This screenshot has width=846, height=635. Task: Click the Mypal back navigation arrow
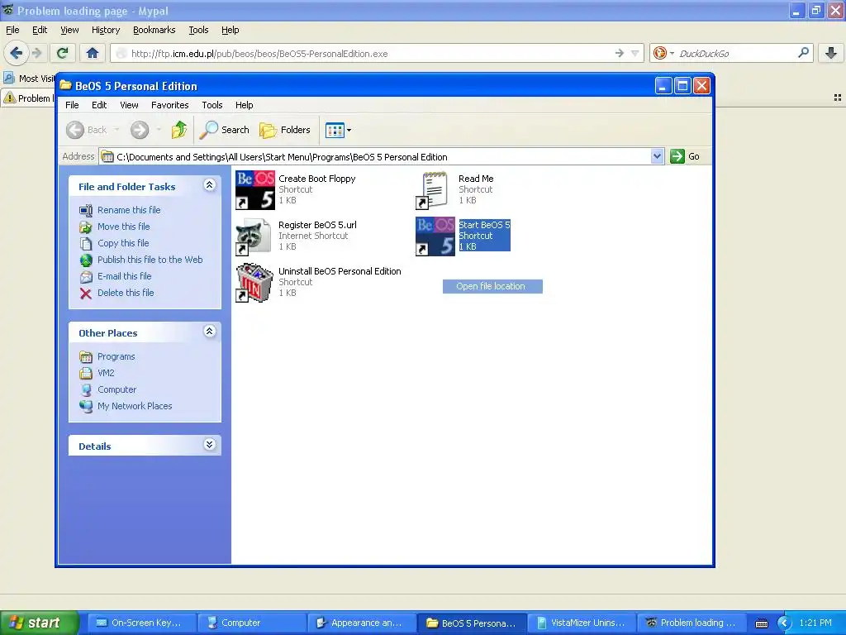(x=17, y=53)
